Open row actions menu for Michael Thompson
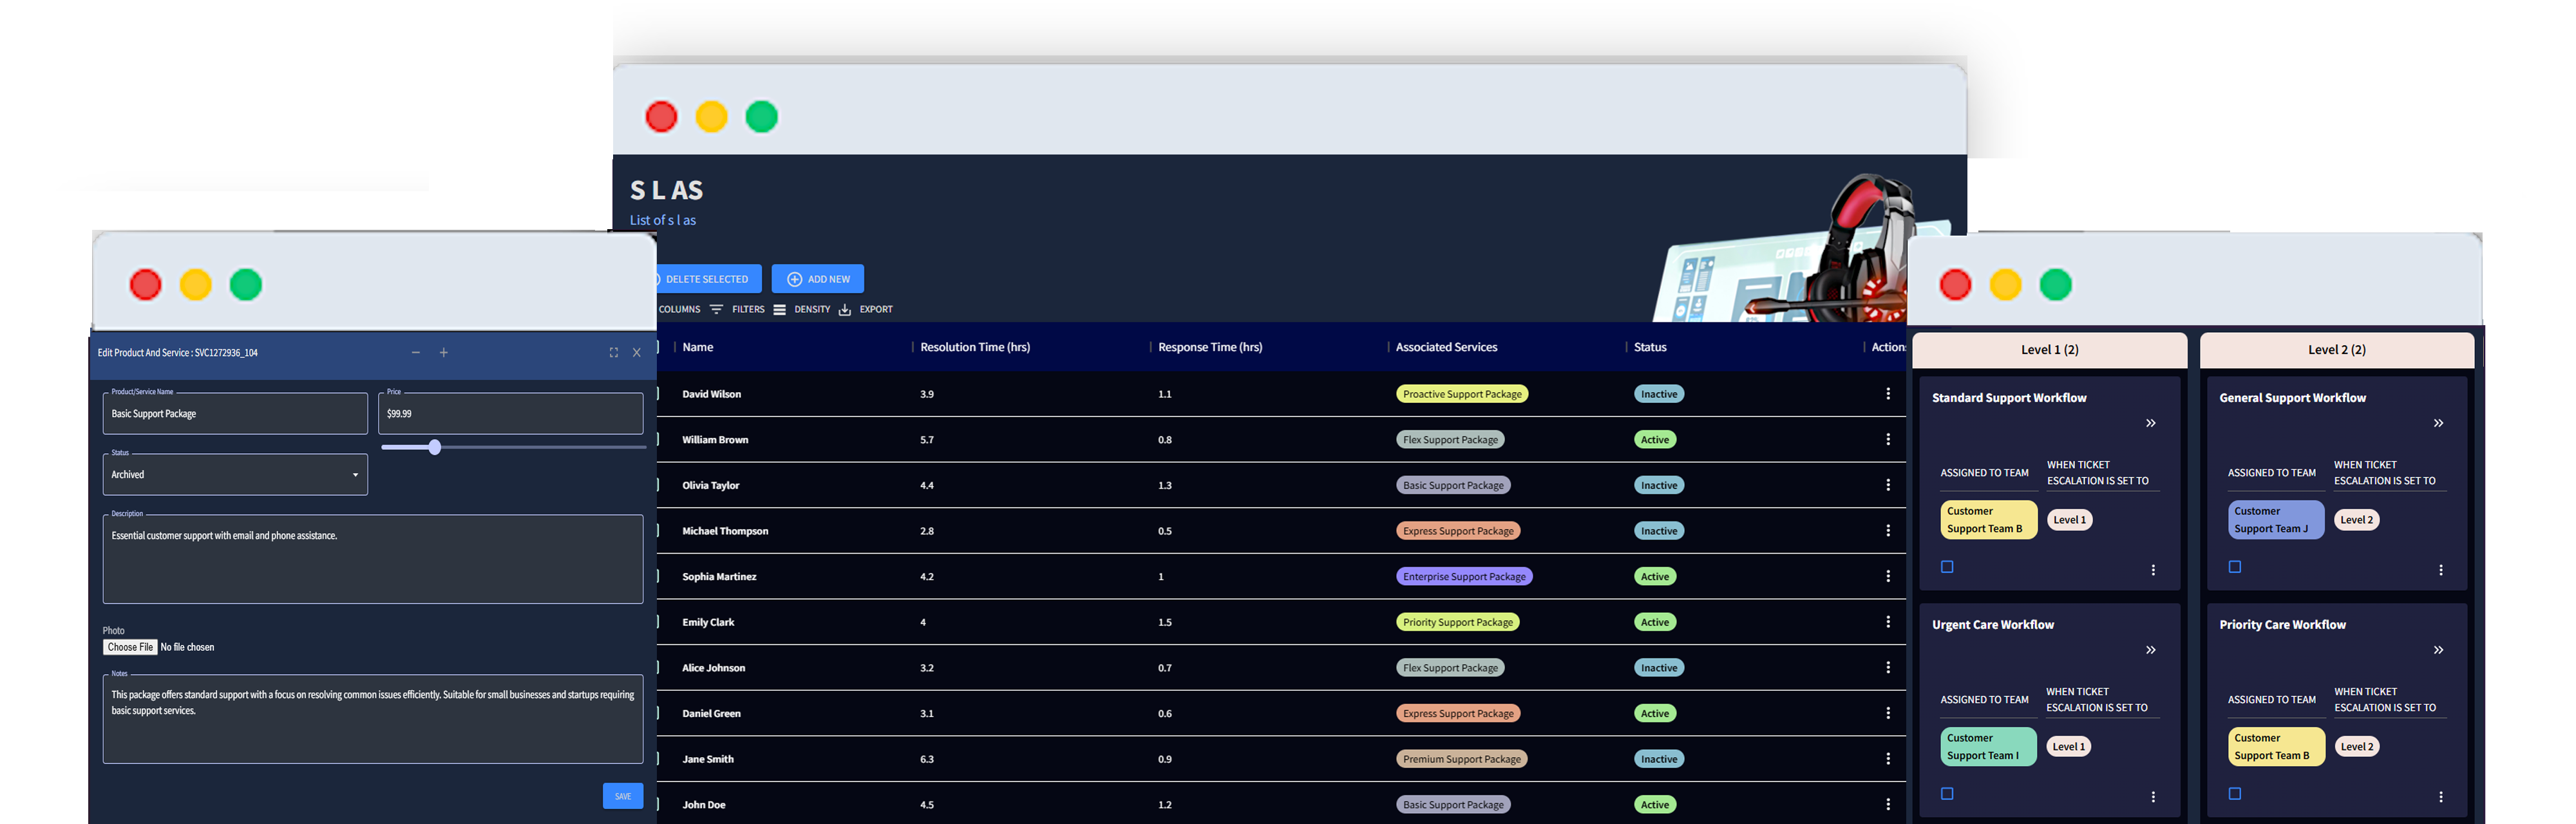 [x=1887, y=531]
